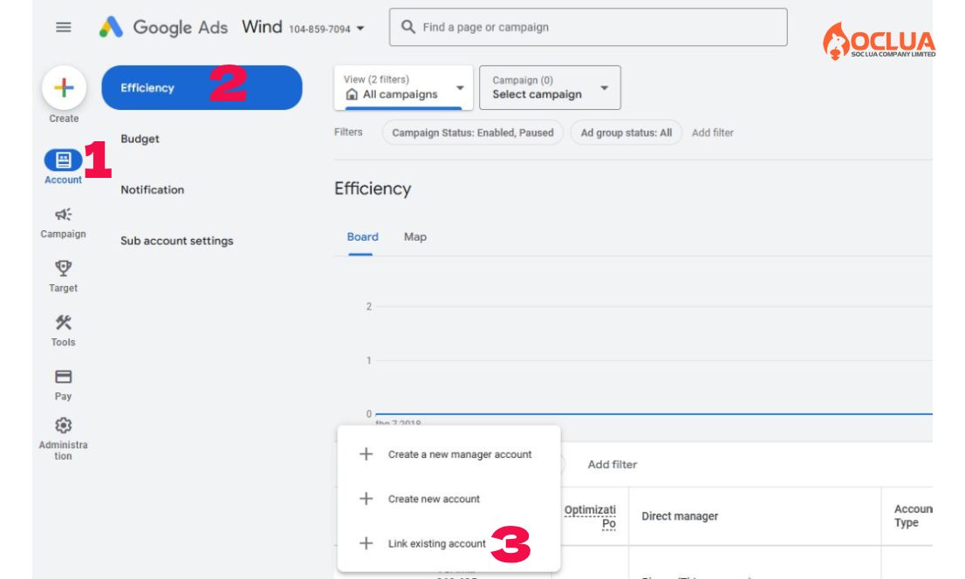Open the Select campaign dropdown
This screenshot has height=579, width=965.
pyautogui.click(x=551, y=88)
